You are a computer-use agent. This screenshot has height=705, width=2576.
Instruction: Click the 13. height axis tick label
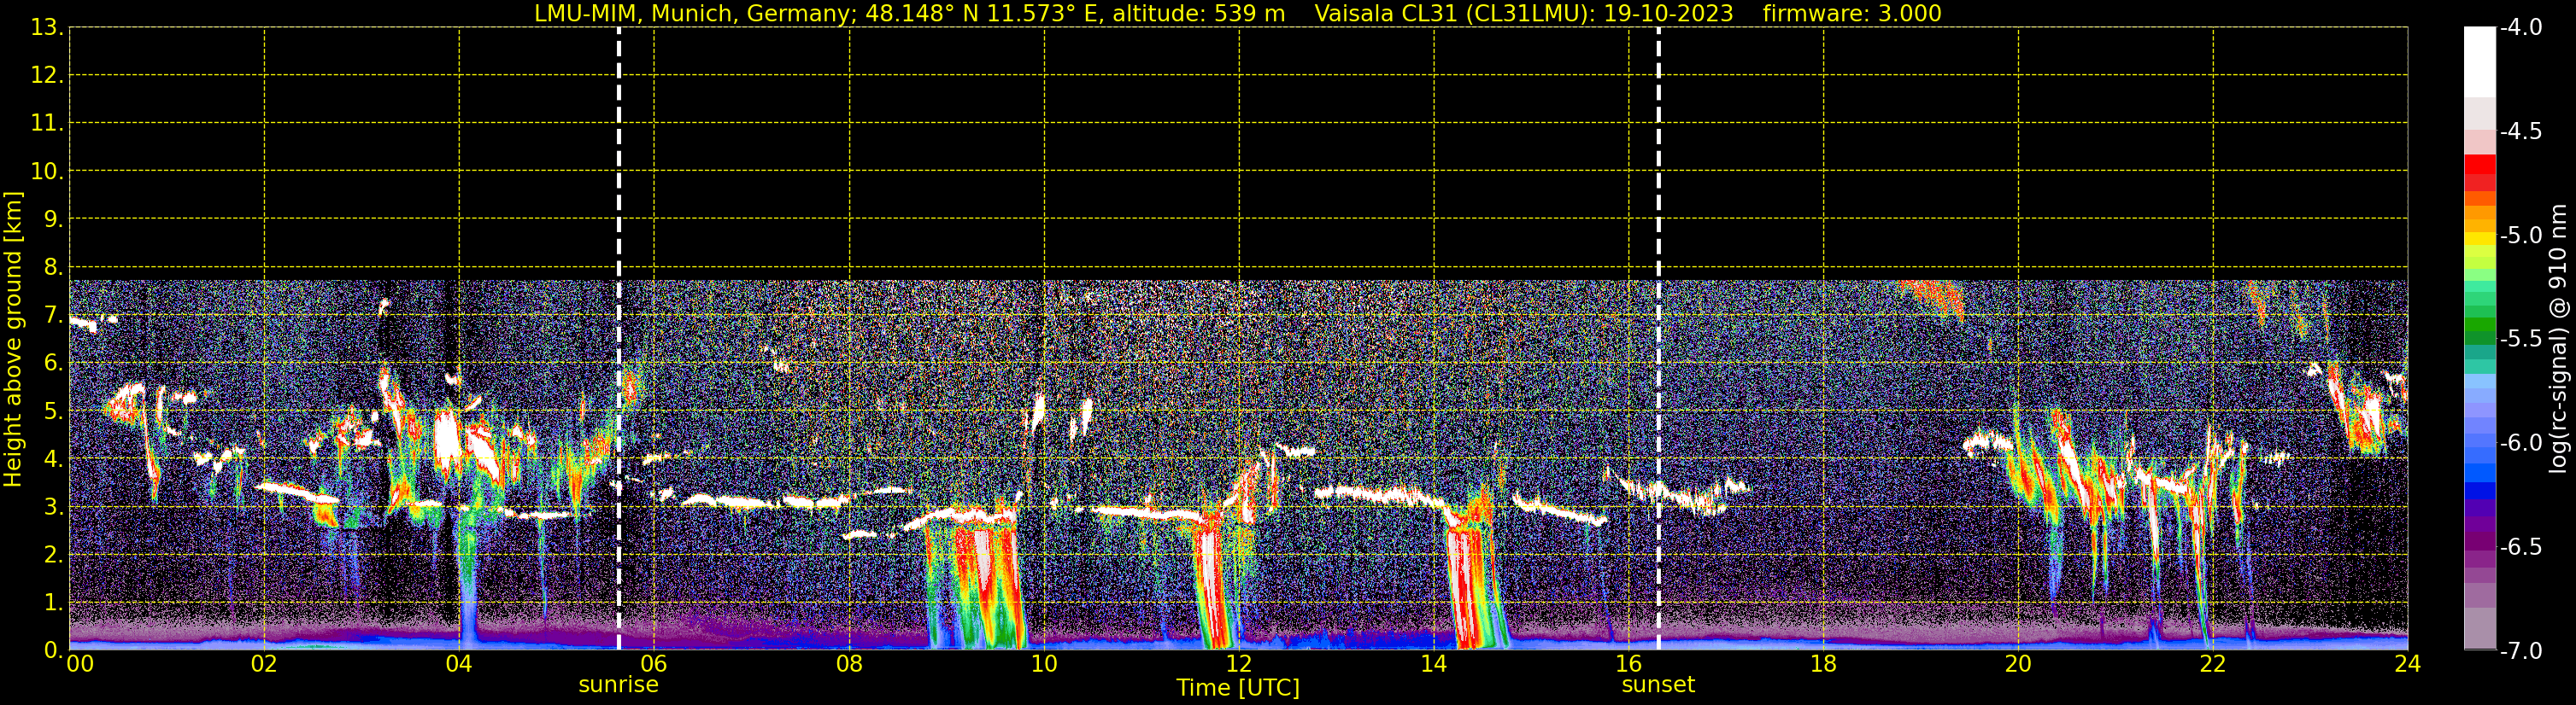click(x=47, y=28)
